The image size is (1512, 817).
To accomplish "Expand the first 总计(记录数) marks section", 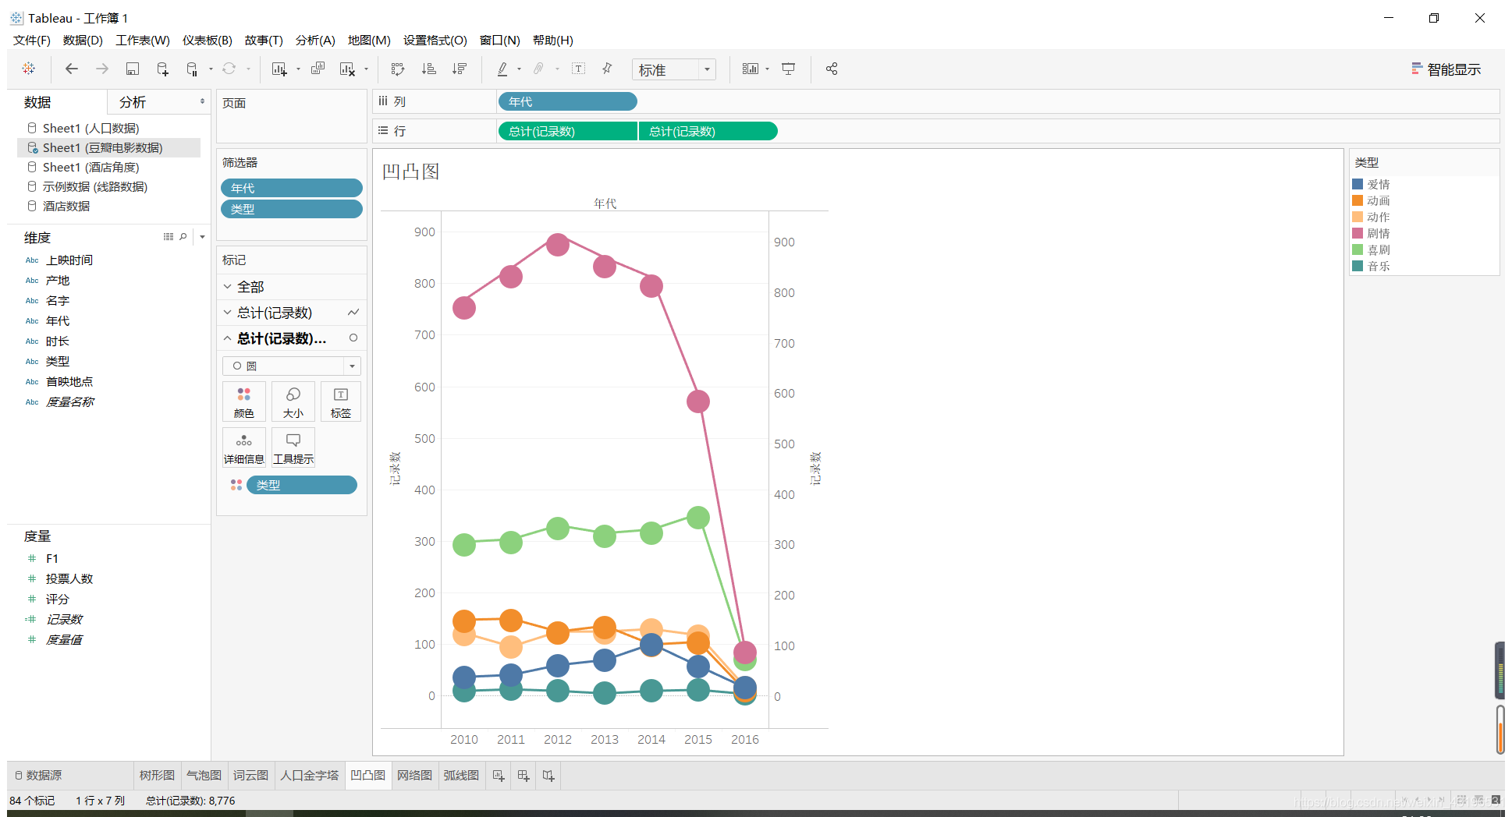I will pos(227,313).
